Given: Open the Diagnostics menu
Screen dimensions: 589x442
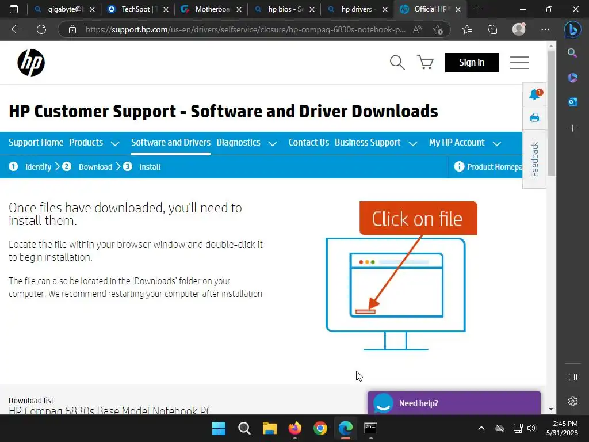Looking at the screenshot, I should pos(238,143).
